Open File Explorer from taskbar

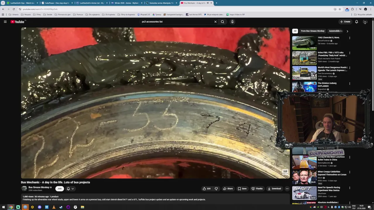click(x=82, y=207)
